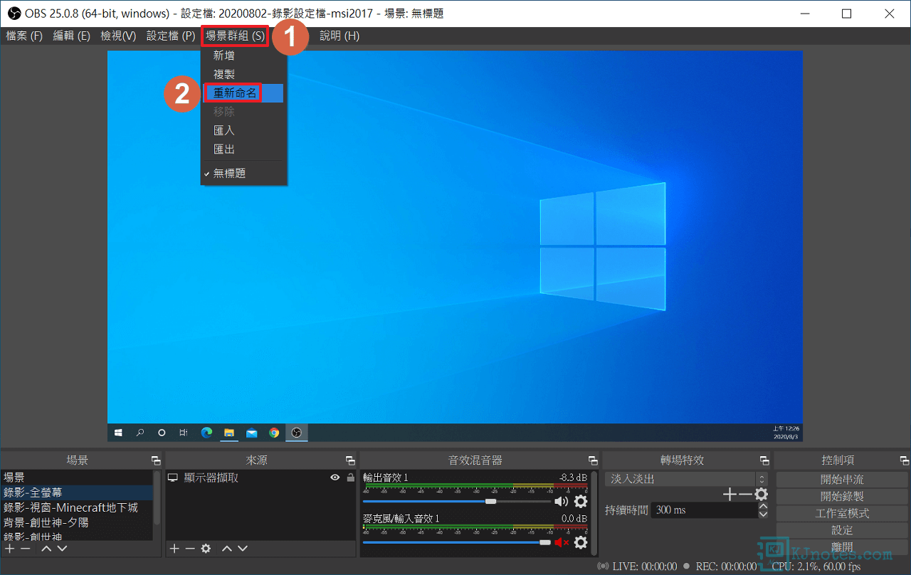Open the 檢視(V) menu
911x575 pixels.
[x=118, y=36]
